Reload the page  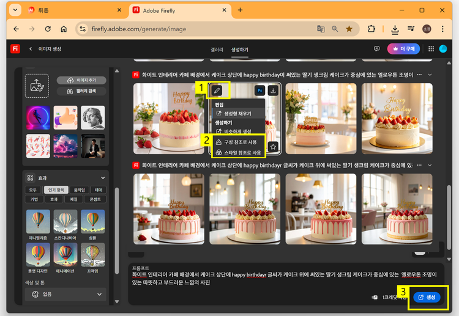(48, 29)
